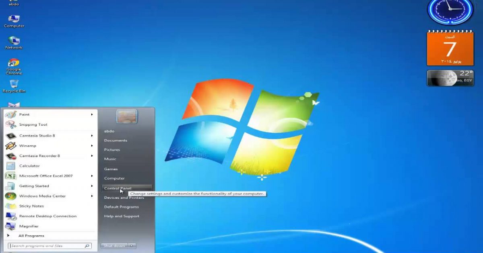Open Games from the Start menu

(111, 169)
